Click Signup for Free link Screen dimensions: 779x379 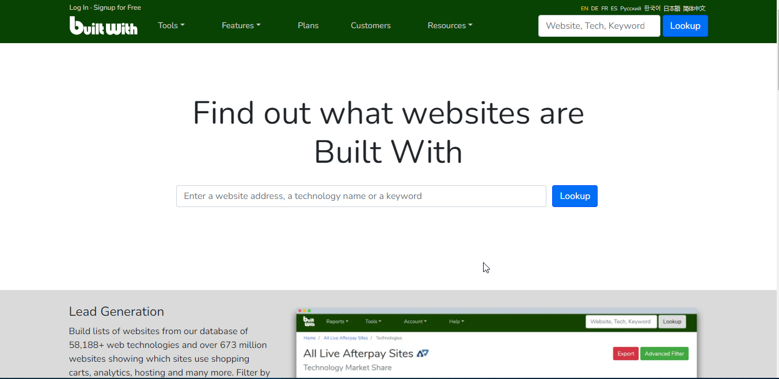click(x=117, y=7)
